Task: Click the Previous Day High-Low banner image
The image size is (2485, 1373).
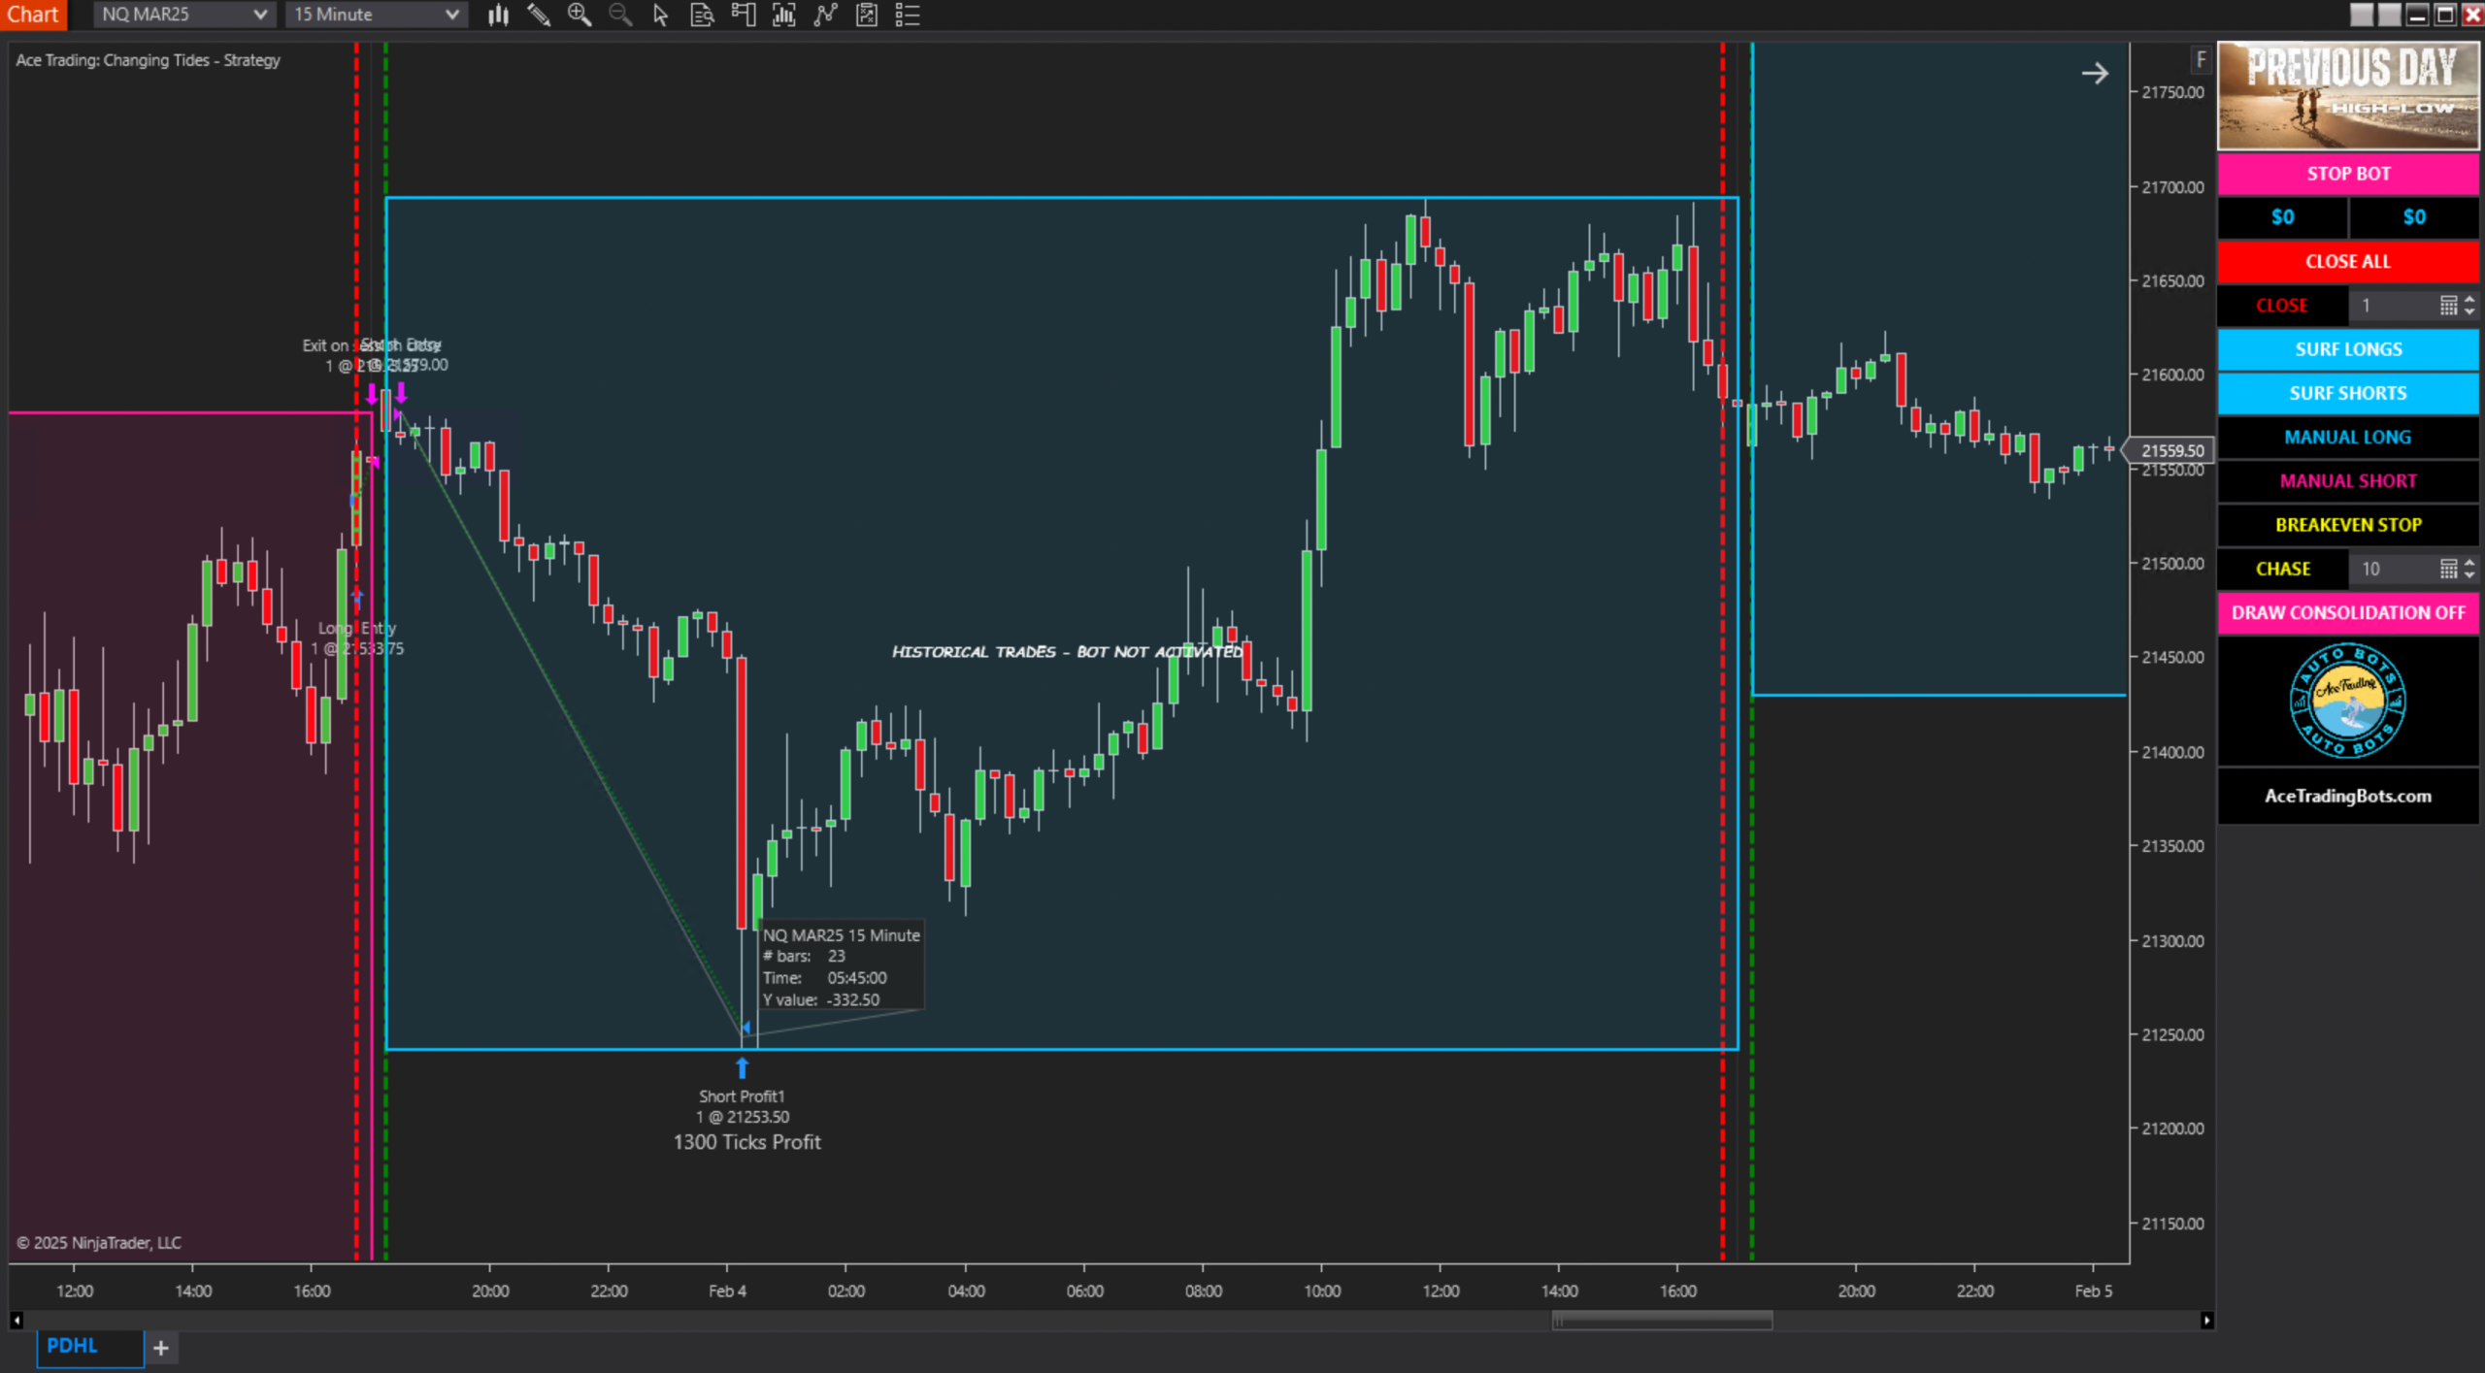Action: click(2348, 96)
